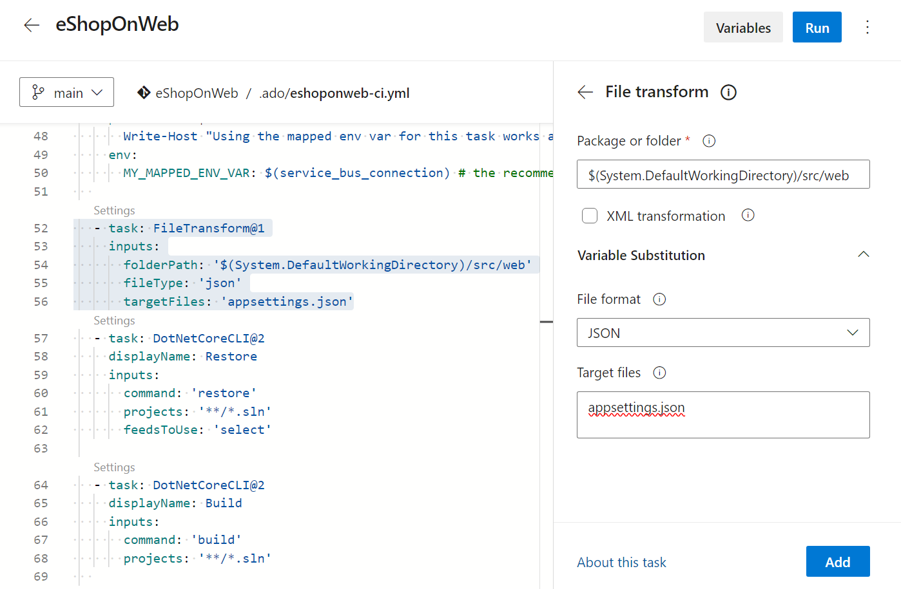The height and width of the screenshot is (589, 901).
Task: Go back with the arrow beside eShopOnWeb title
Action: [x=32, y=26]
